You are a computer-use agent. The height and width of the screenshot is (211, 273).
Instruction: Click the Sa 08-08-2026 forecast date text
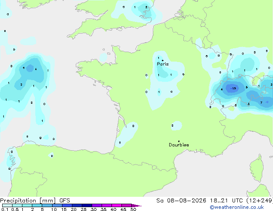[x=181, y=201]
